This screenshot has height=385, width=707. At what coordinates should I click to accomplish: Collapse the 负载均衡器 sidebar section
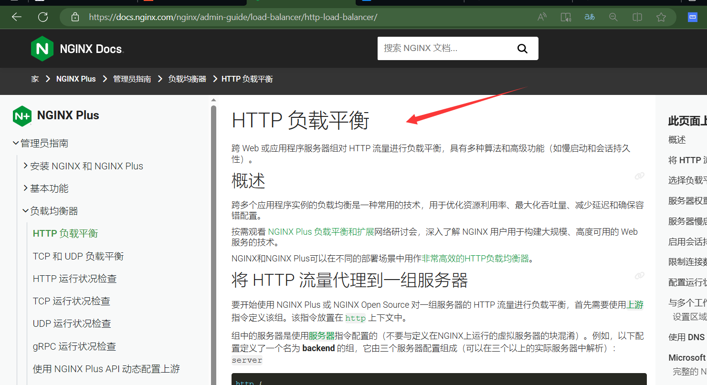tap(26, 210)
